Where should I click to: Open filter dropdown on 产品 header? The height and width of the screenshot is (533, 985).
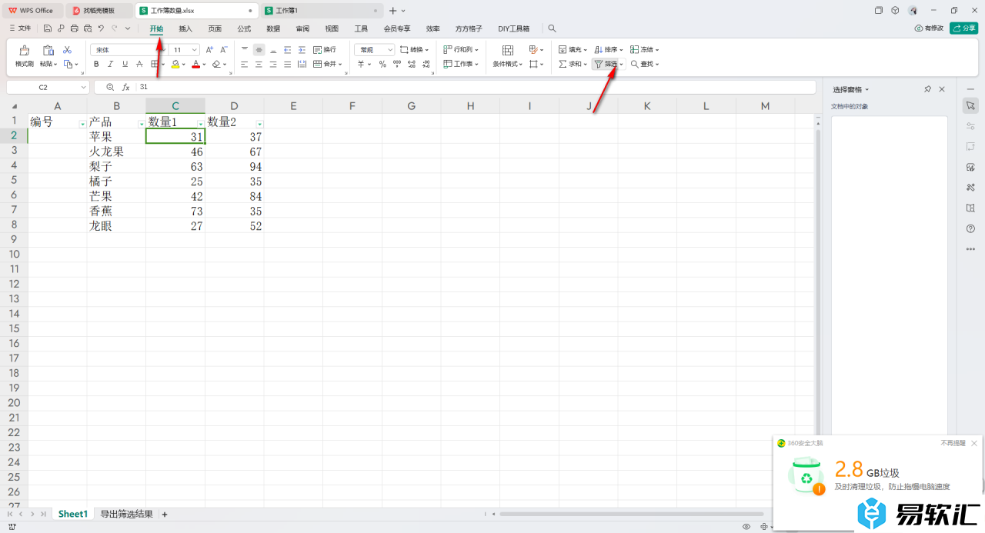click(x=141, y=124)
